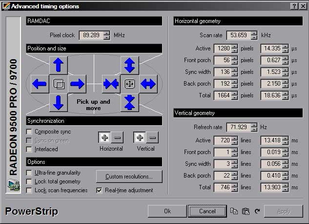Screen dimensions: 309x224
Task: Click horizontal Front porch 0.627 µs field
Action: click(271, 60)
